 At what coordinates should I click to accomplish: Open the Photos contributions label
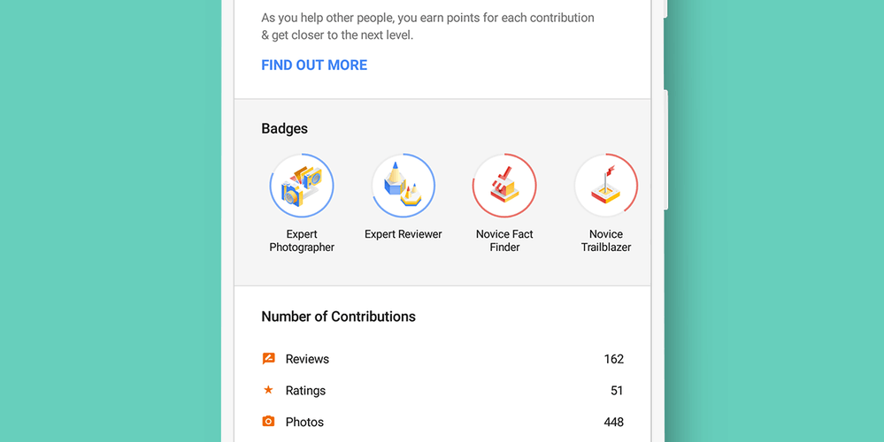click(304, 423)
